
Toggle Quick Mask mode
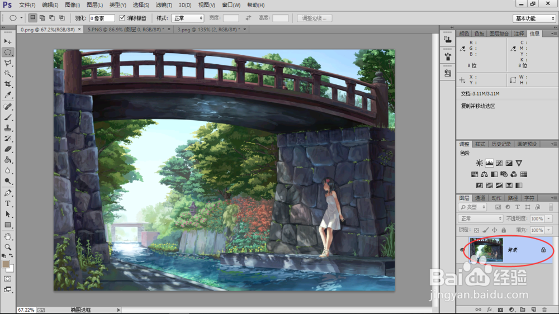point(7,279)
